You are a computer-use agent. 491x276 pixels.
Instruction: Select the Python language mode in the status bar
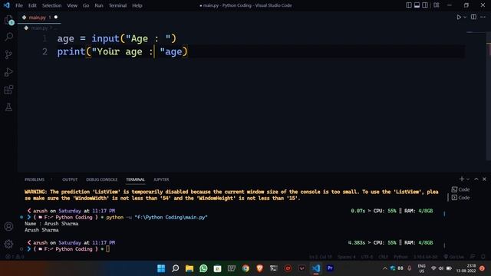click(x=400, y=257)
